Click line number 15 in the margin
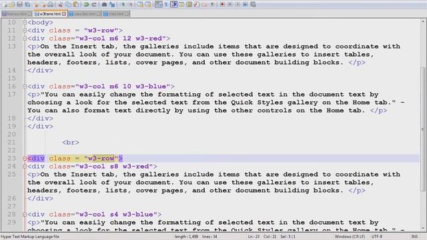The width and height of the screenshot is (427, 240). 11,79
